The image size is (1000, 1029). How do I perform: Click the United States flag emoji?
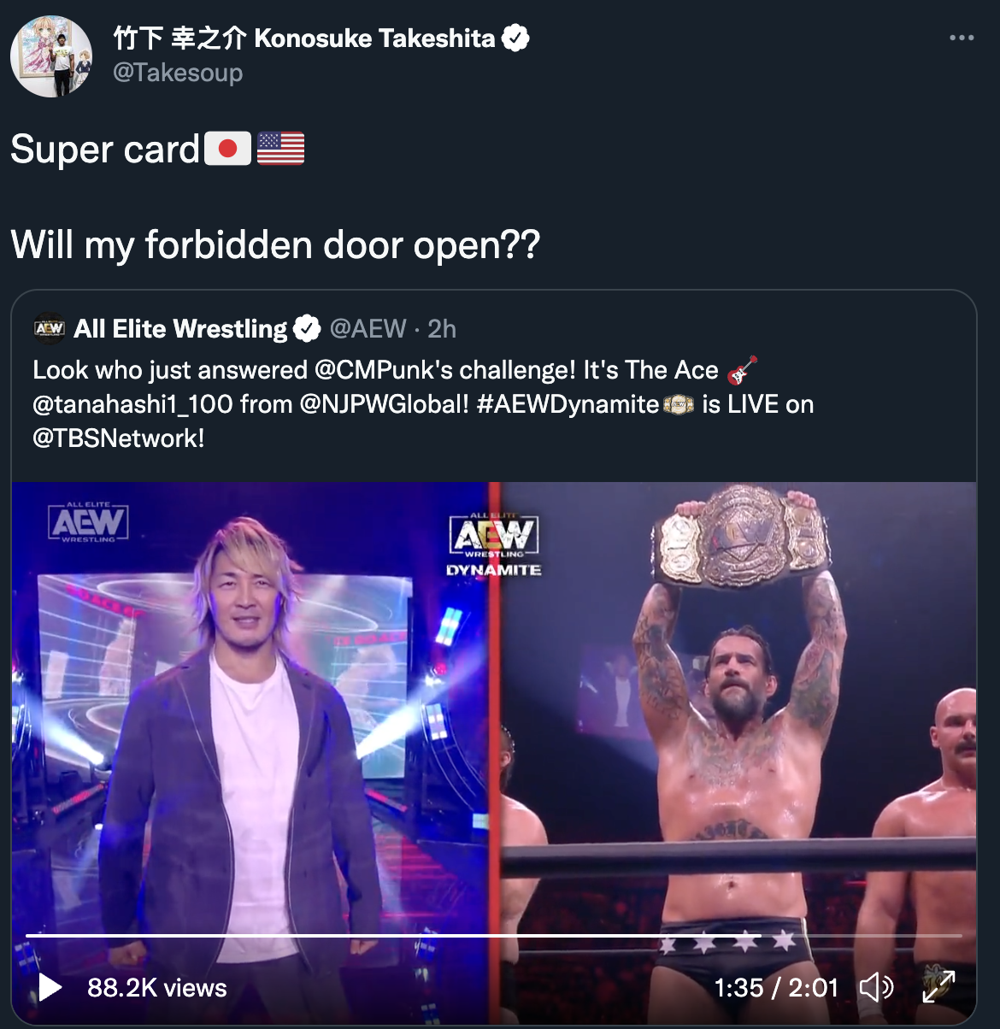pyautogui.click(x=280, y=149)
